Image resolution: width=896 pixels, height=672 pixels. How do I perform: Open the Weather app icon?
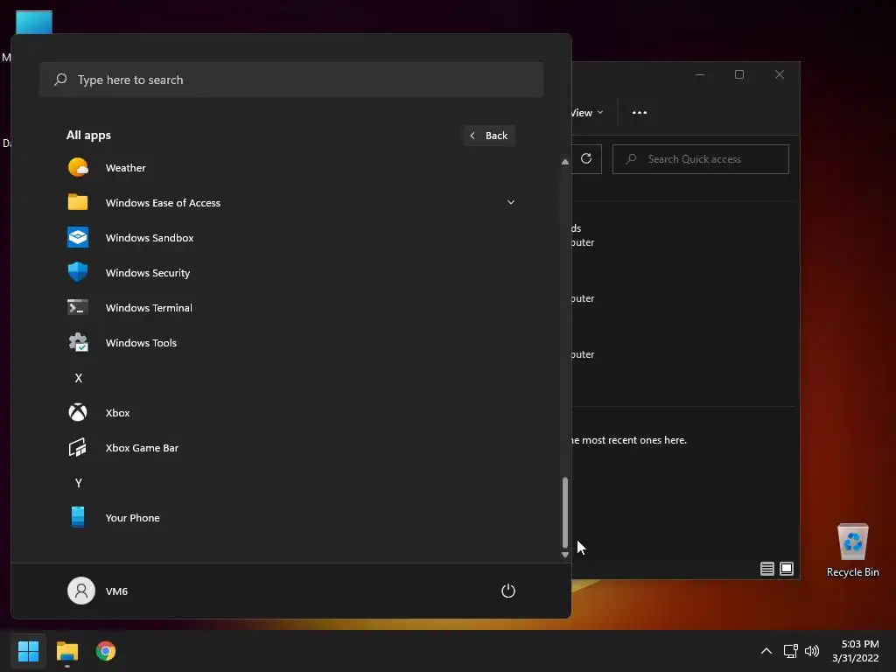pyautogui.click(x=78, y=167)
